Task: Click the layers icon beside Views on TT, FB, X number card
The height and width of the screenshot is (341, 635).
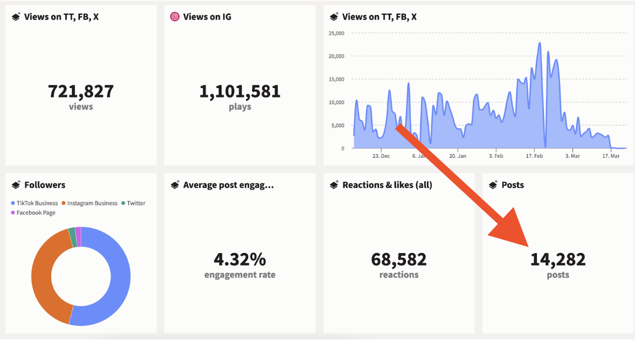Action: [16, 17]
